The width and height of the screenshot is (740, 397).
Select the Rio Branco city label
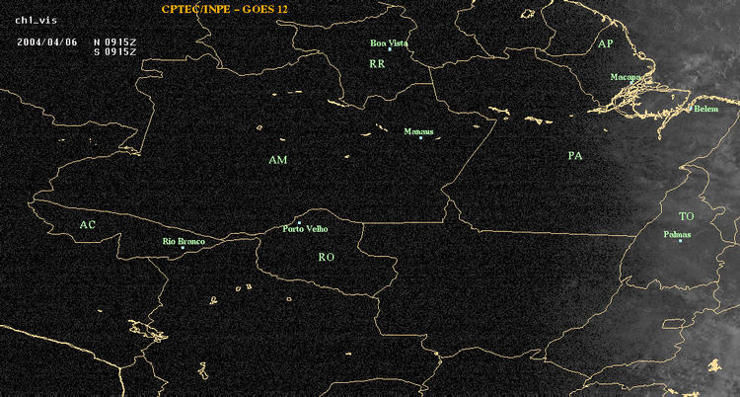[x=185, y=242]
